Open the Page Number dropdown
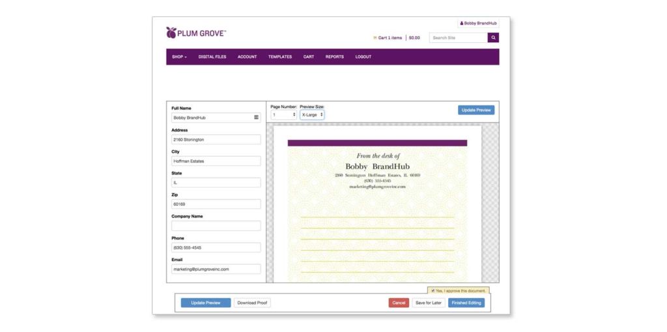The height and width of the screenshot is (332, 667). click(x=284, y=115)
